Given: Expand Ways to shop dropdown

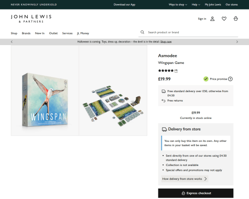Looking at the screenshot, I should [x=178, y=5].
